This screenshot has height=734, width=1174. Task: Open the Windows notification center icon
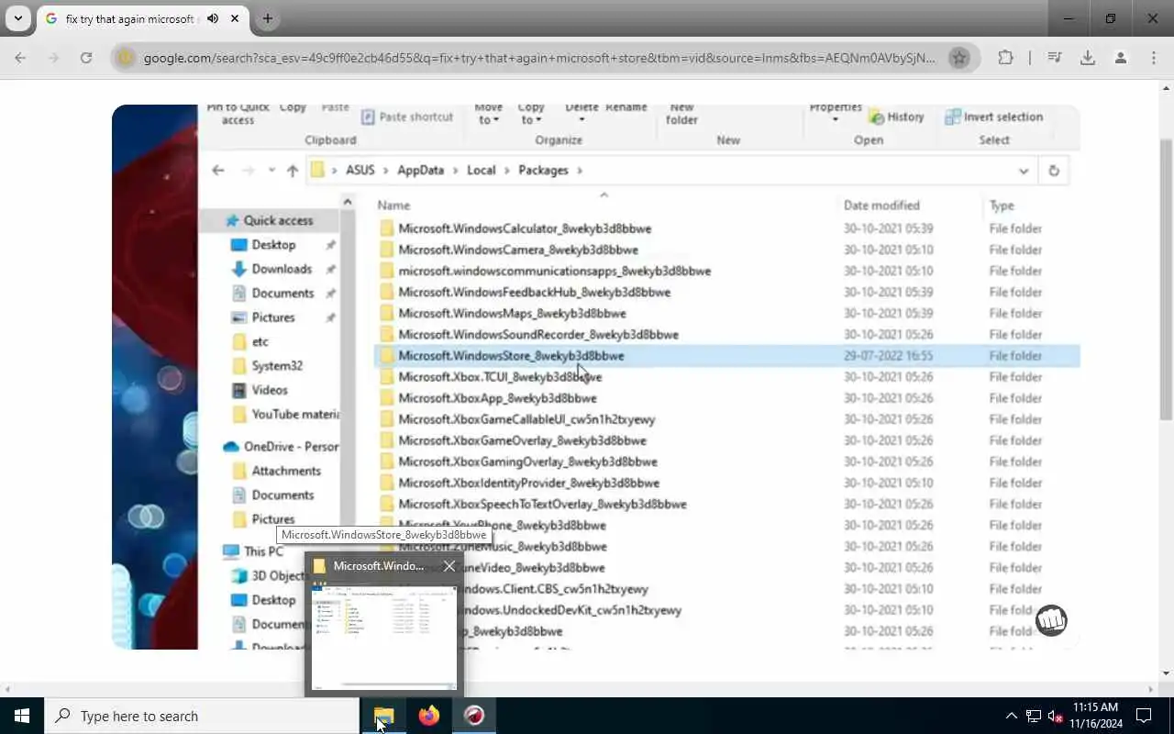1144,716
